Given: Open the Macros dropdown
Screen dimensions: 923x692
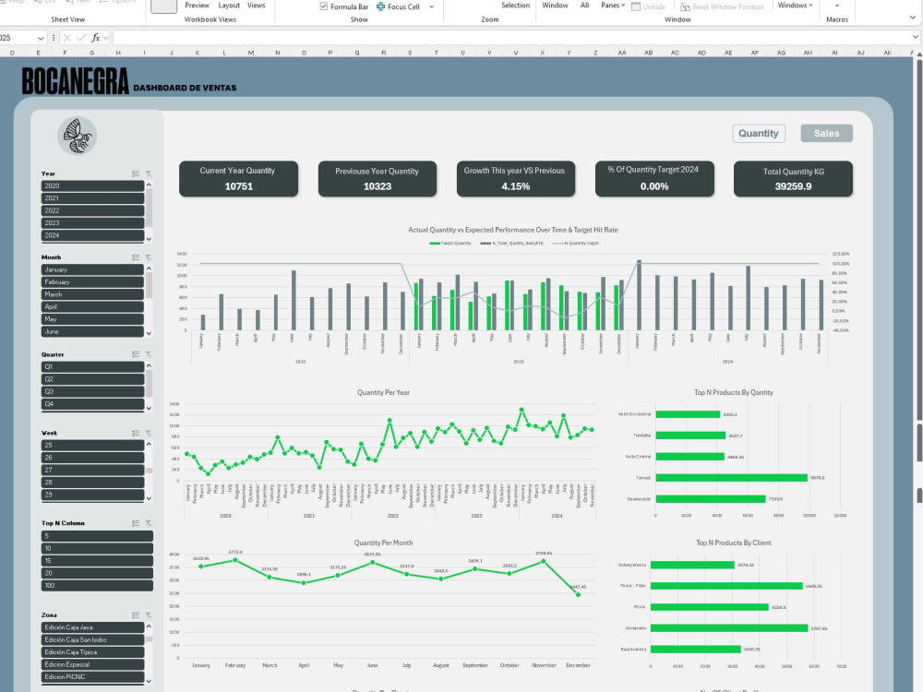Looking at the screenshot, I should pyautogui.click(x=837, y=6).
